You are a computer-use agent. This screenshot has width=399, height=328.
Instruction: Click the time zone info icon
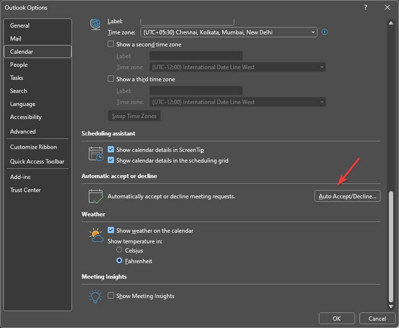click(x=325, y=32)
